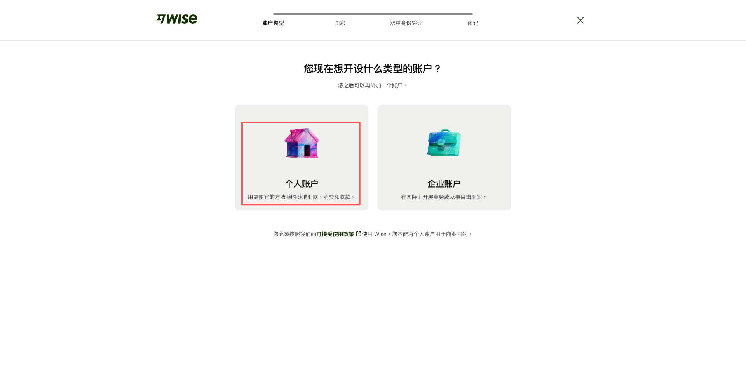
Task: Select the 企业账户 option
Action: (444, 157)
